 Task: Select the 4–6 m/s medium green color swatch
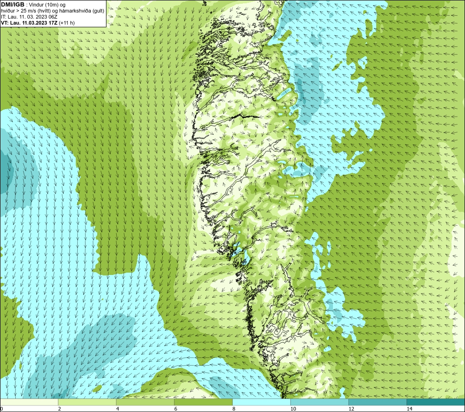tap(145, 402)
